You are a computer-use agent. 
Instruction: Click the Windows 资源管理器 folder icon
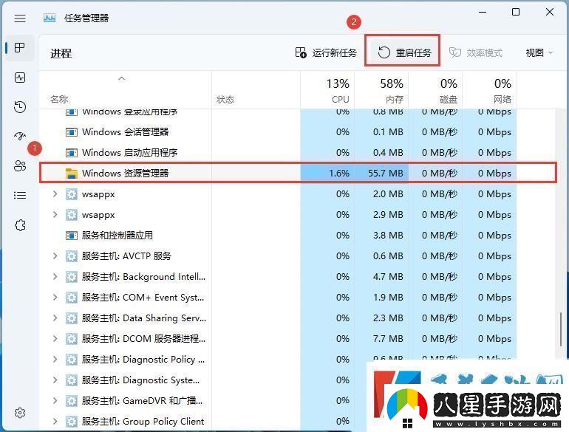point(72,174)
